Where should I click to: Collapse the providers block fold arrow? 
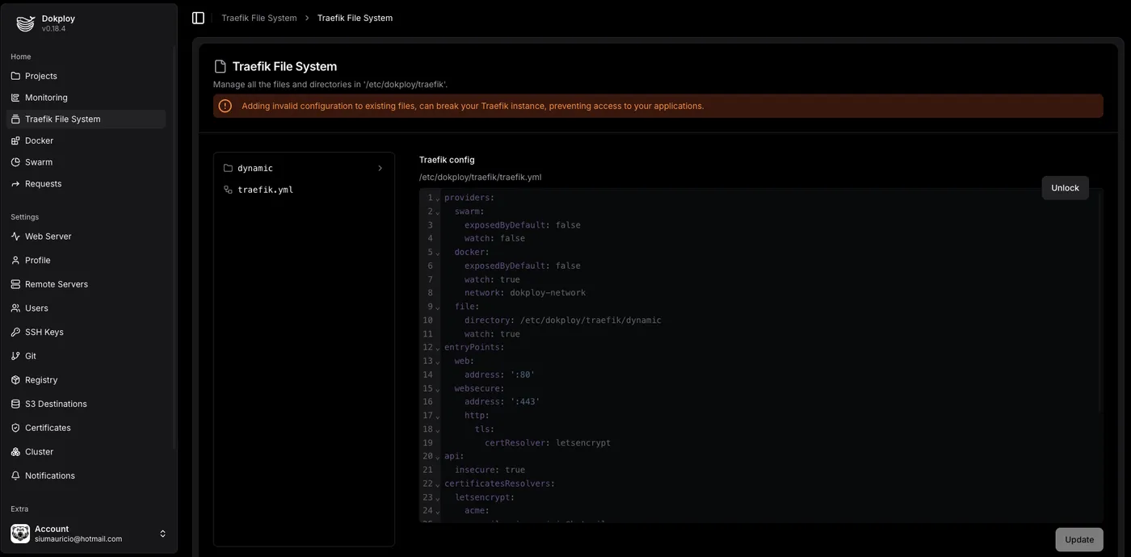(x=438, y=199)
